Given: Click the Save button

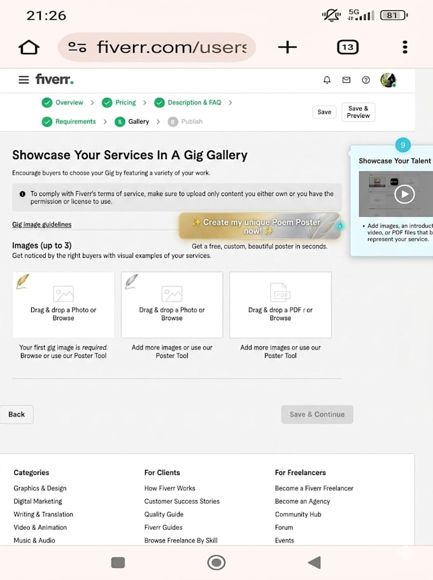Looking at the screenshot, I should 324,112.
